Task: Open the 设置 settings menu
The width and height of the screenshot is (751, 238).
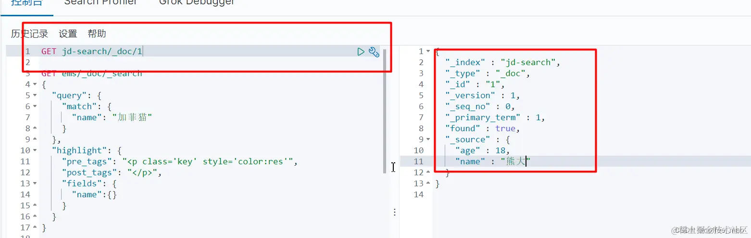Action: click(68, 34)
